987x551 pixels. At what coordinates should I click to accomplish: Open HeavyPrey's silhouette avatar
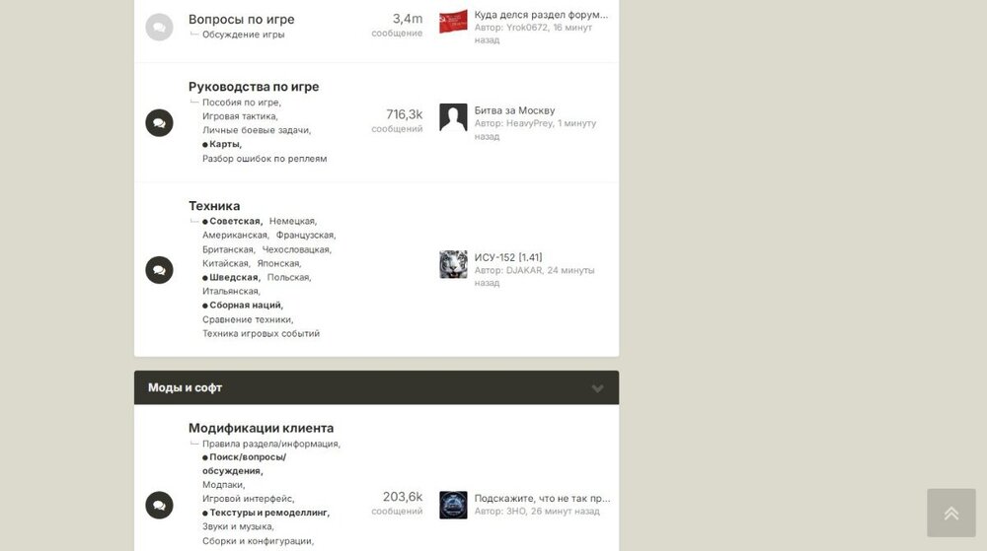pyautogui.click(x=453, y=117)
